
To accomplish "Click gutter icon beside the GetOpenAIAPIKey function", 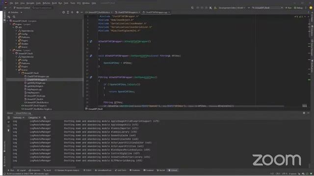I will click(x=91, y=77).
